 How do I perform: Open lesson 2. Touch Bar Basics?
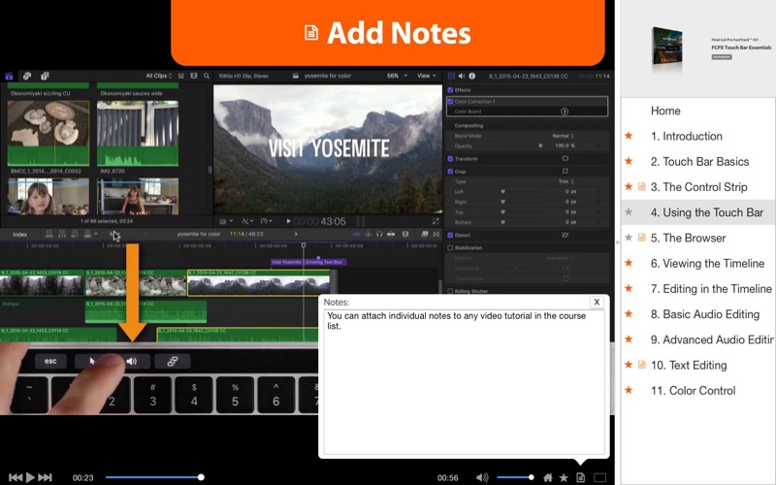699,161
